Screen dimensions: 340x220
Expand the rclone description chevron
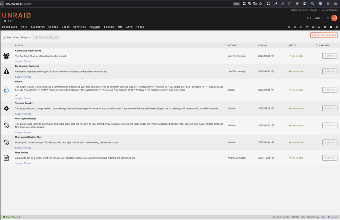click(16, 95)
